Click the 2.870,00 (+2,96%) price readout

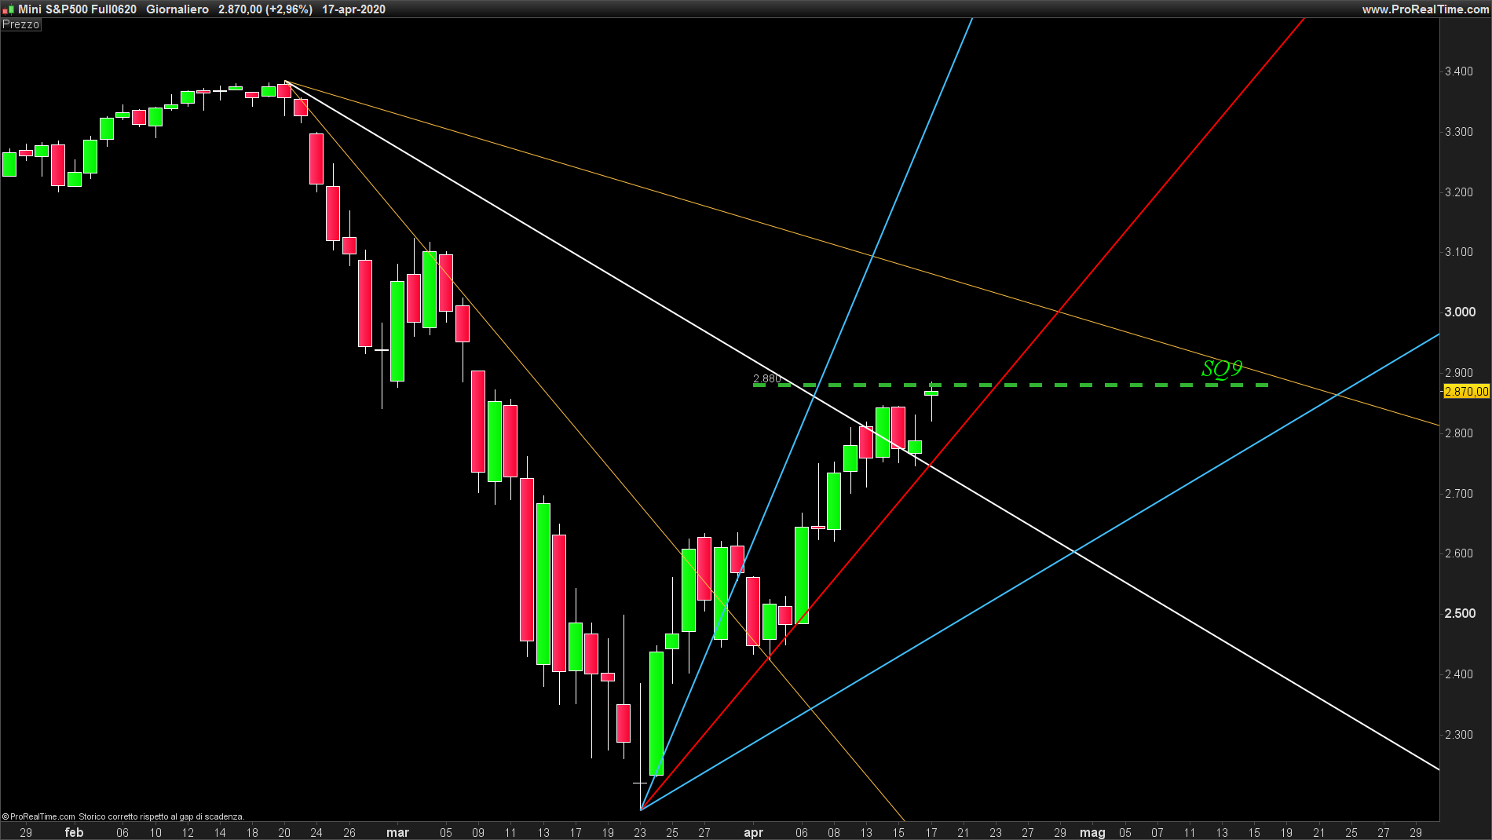(265, 9)
